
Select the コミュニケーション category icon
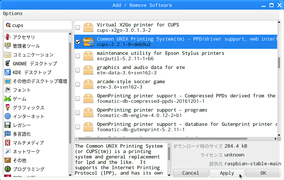[8, 55]
